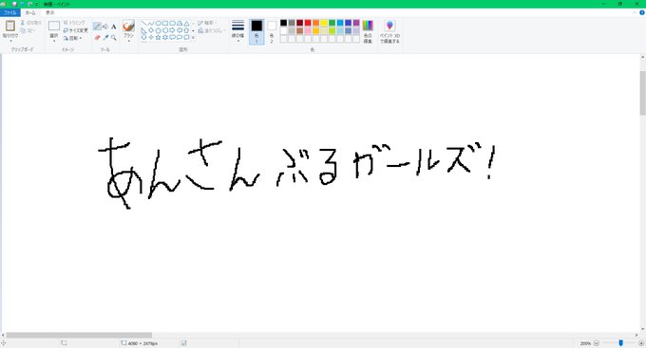Image resolution: width=646 pixels, height=348 pixels.
Task: Activate Color 1 foreground selector
Action: (x=256, y=31)
